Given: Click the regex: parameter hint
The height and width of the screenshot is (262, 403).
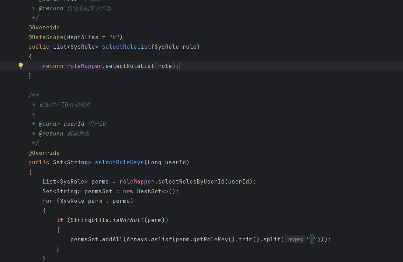Looking at the screenshot, I should pyautogui.click(x=295, y=239).
